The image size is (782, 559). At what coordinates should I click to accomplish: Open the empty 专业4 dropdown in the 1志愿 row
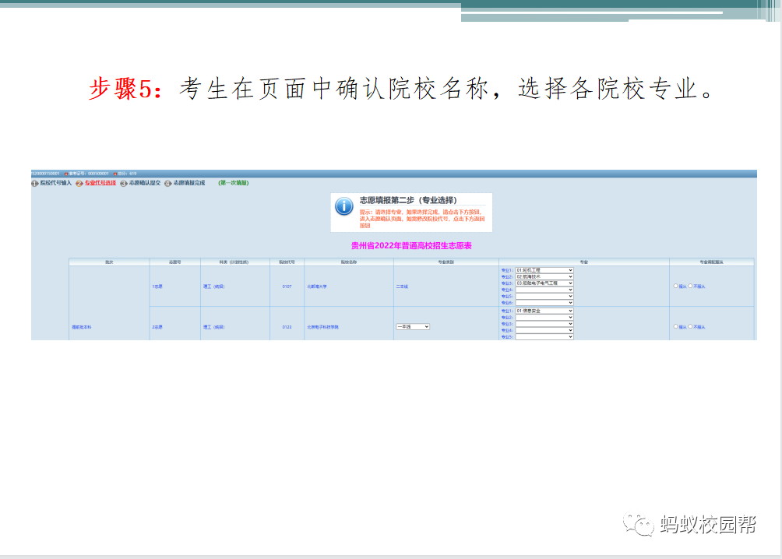544,290
